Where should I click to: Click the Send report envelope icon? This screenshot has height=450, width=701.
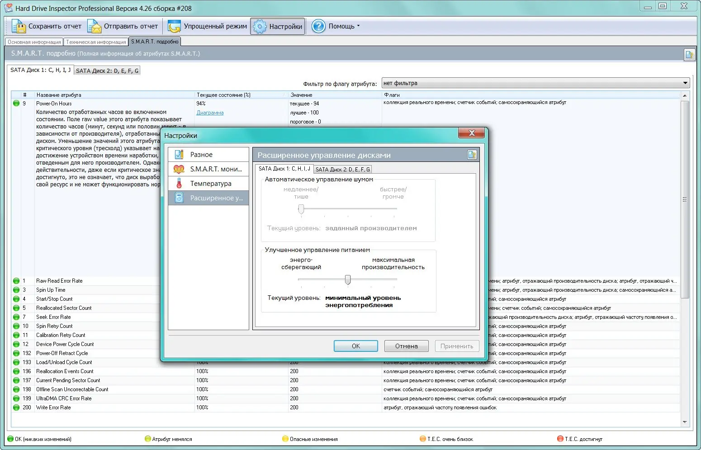click(x=94, y=26)
